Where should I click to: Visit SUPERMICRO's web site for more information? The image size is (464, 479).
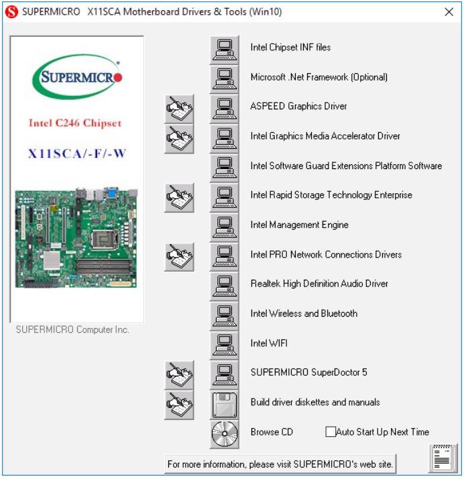pos(280,464)
